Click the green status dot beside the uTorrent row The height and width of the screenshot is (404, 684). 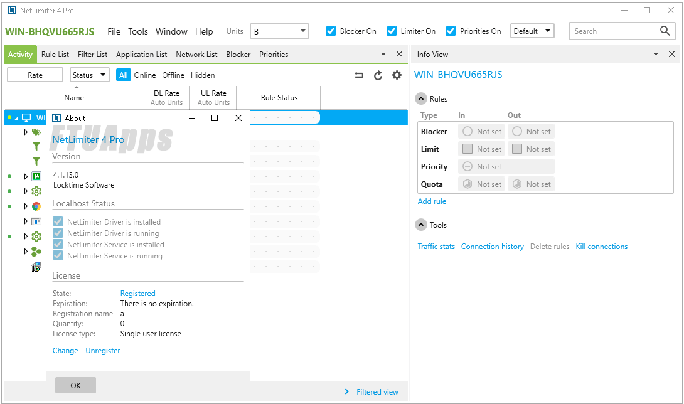(x=9, y=176)
